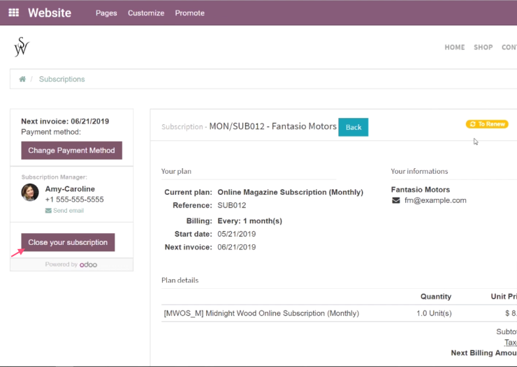The image size is (517, 367).
Task: Click the fm@example.com email address
Action: click(x=435, y=200)
